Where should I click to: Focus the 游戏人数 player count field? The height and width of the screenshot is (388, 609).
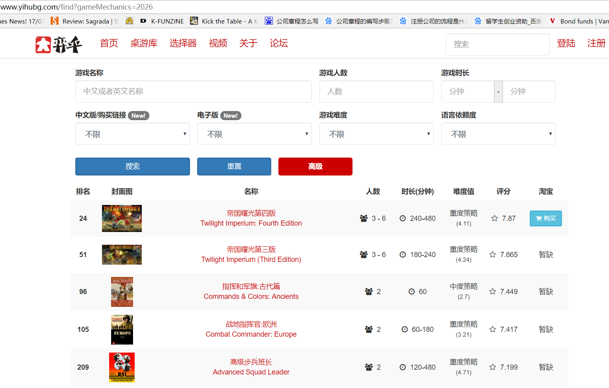pos(376,92)
